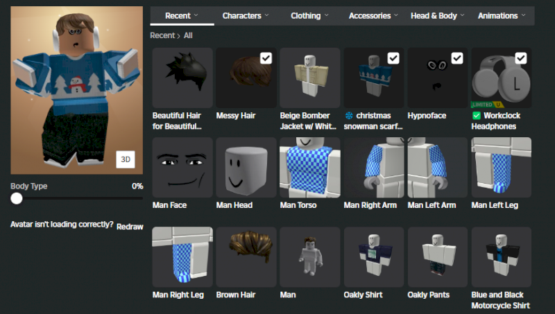Select the Man character bundle thumbnail
Image resolution: width=555 pixels, height=314 pixels.
(309, 256)
